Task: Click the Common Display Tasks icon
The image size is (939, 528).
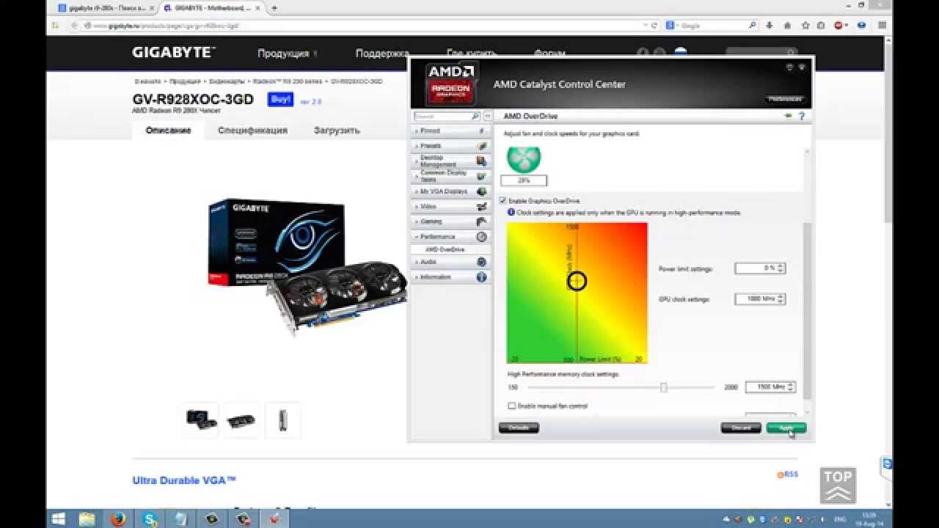Action: [481, 176]
